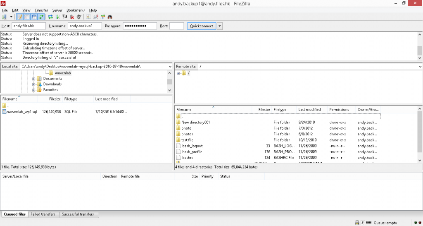Click the wovenlab folder icon in local tree
Image resolution: width=423 pixels, height=226 pixels.
[51, 73]
